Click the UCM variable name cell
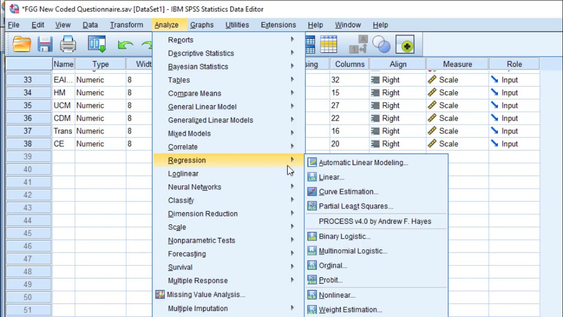This screenshot has height=317, width=563. coord(63,105)
